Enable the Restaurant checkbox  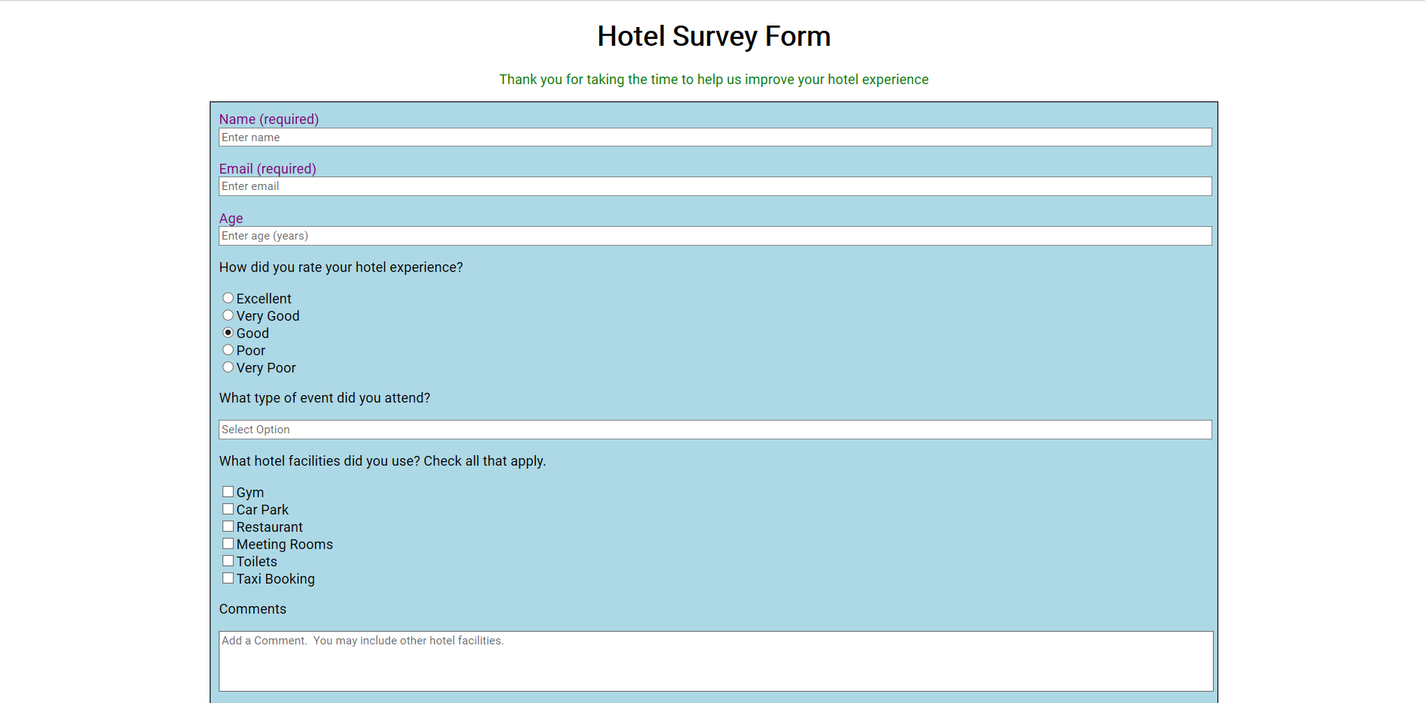click(x=228, y=526)
